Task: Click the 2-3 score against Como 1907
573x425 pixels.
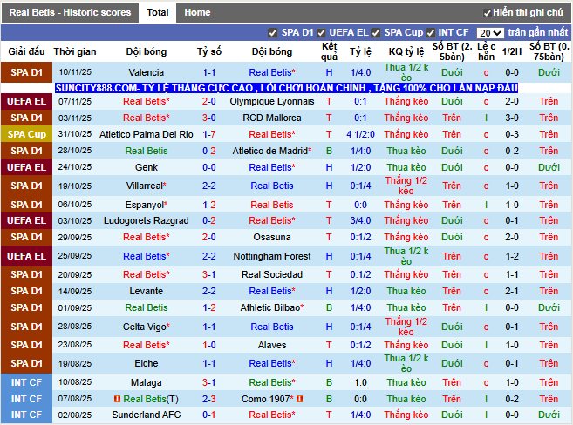Action: pos(209,399)
